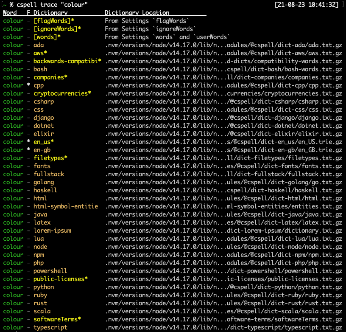
Task: Click the Dictionary Location column header
Action: 137,13
